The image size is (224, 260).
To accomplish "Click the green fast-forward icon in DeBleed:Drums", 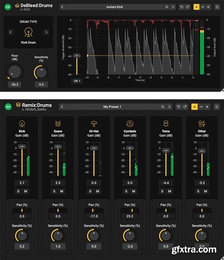I will pos(8,7).
